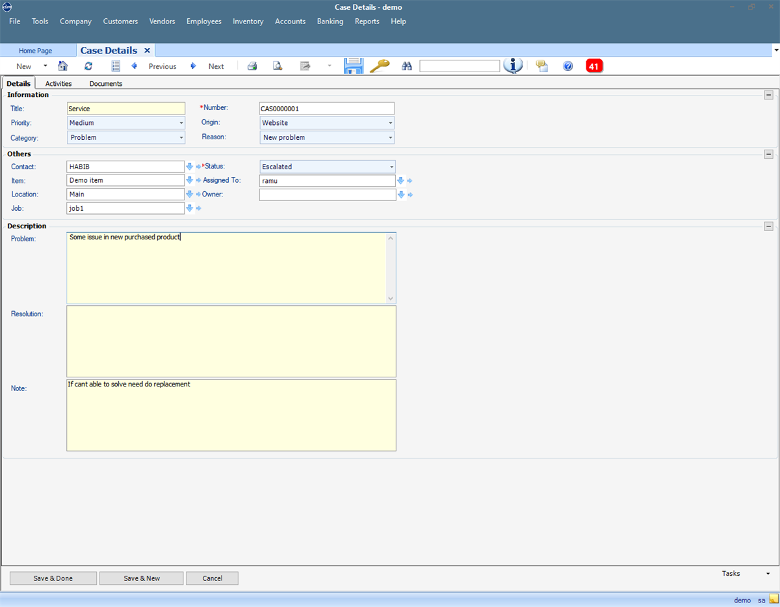This screenshot has width=780, height=607.
Task: Go to Owner record small arrow
Action: 410,195
